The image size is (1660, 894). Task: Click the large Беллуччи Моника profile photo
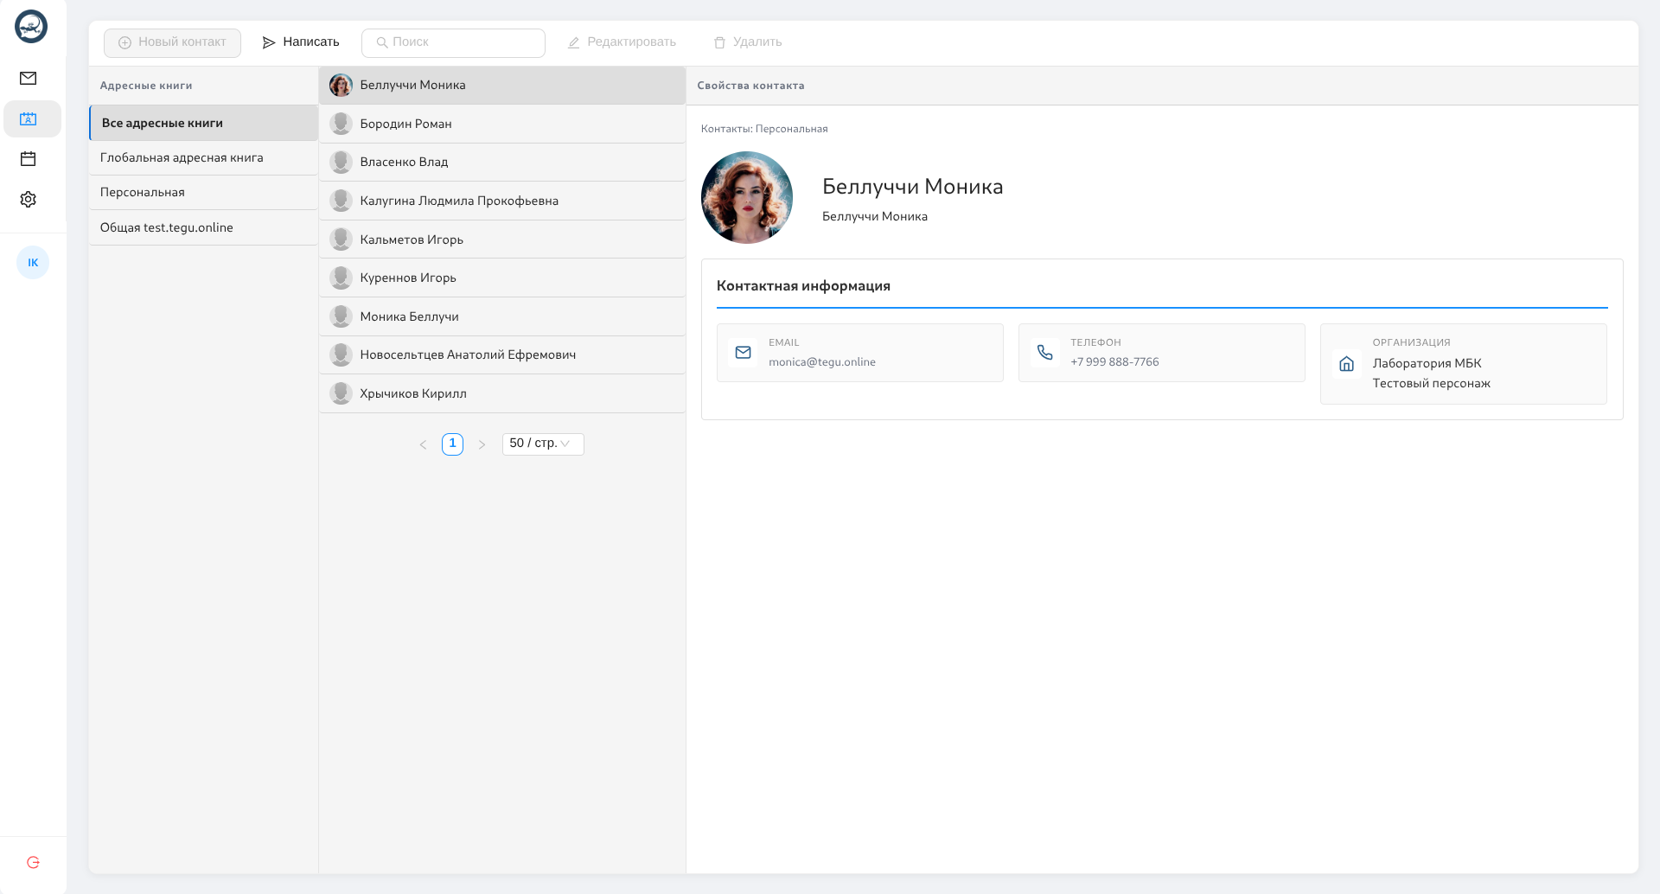tap(747, 197)
